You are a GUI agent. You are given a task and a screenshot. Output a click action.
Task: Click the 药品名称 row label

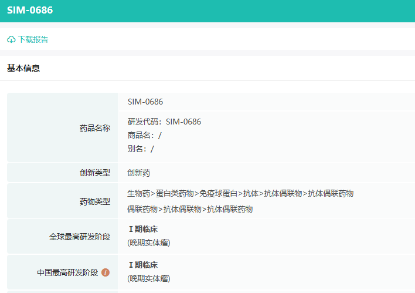[94, 128]
